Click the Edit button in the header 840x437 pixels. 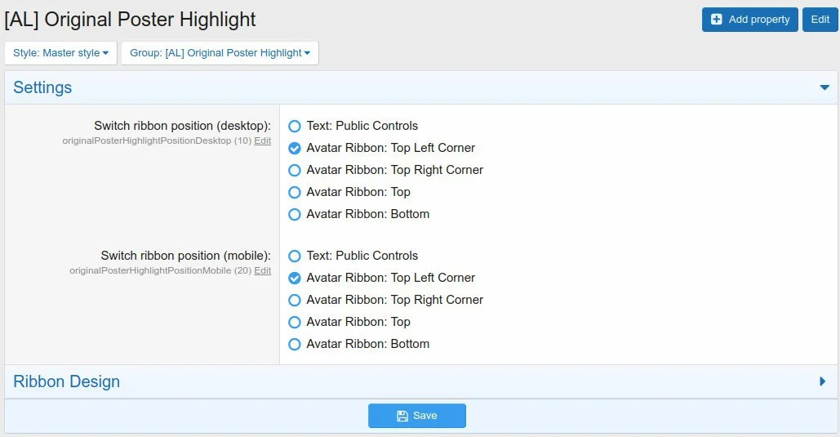click(x=820, y=20)
